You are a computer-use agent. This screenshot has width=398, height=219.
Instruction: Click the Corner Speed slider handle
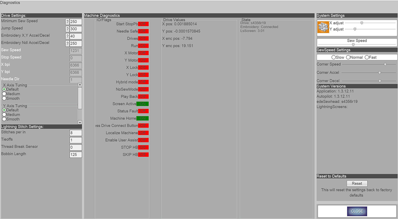[x=385, y=64]
